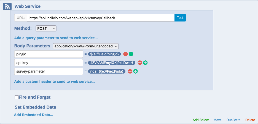Remove the survey-parameter body parameter

130,71
